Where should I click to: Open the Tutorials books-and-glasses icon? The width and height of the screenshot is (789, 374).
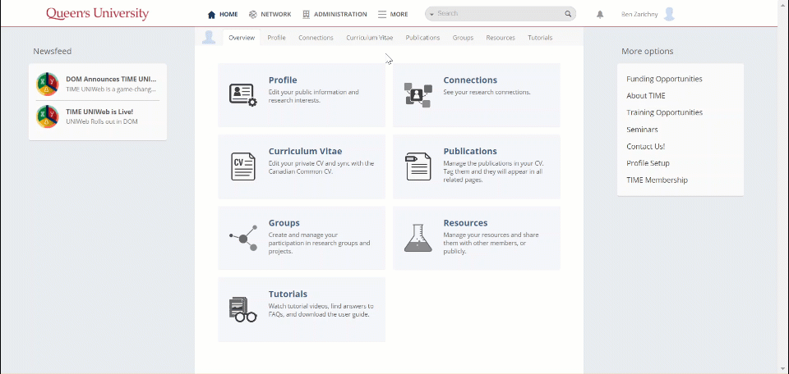tap(242, 309)
